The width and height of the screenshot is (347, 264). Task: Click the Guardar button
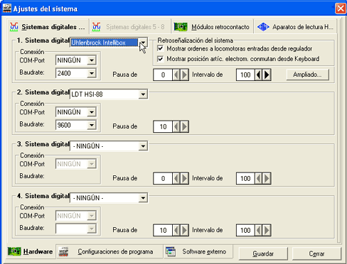(x=263, y=254)
